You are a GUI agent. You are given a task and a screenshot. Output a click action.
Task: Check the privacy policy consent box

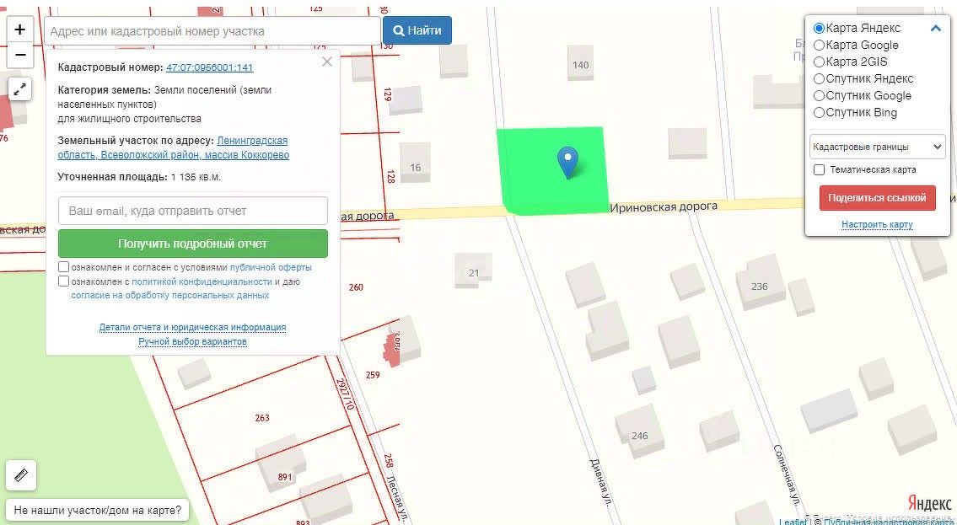click(x=63, y=281)
